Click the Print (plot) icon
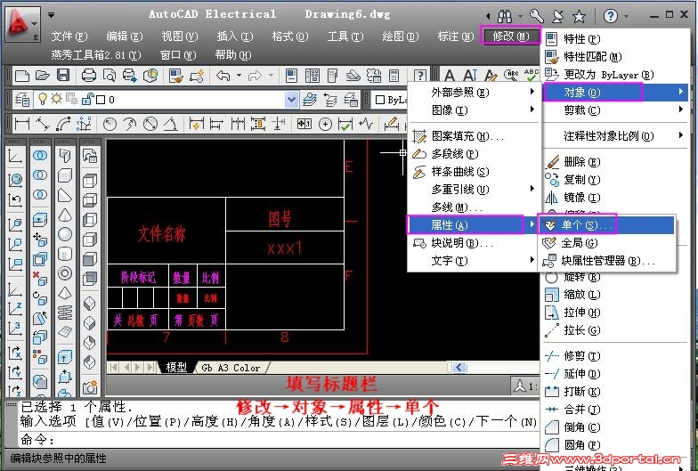Viewport: 698px width, 471px height. [89, 76]
